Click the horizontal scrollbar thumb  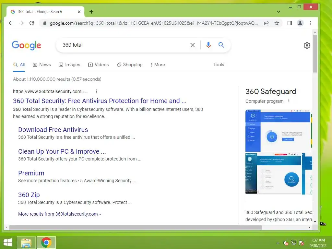(136, 227)
